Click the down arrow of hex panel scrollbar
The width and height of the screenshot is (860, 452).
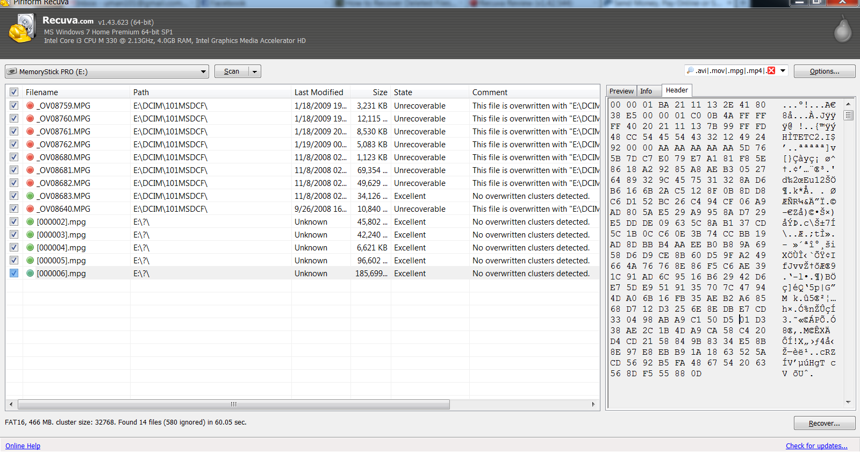pyautogui.click(x=848, y=402)
